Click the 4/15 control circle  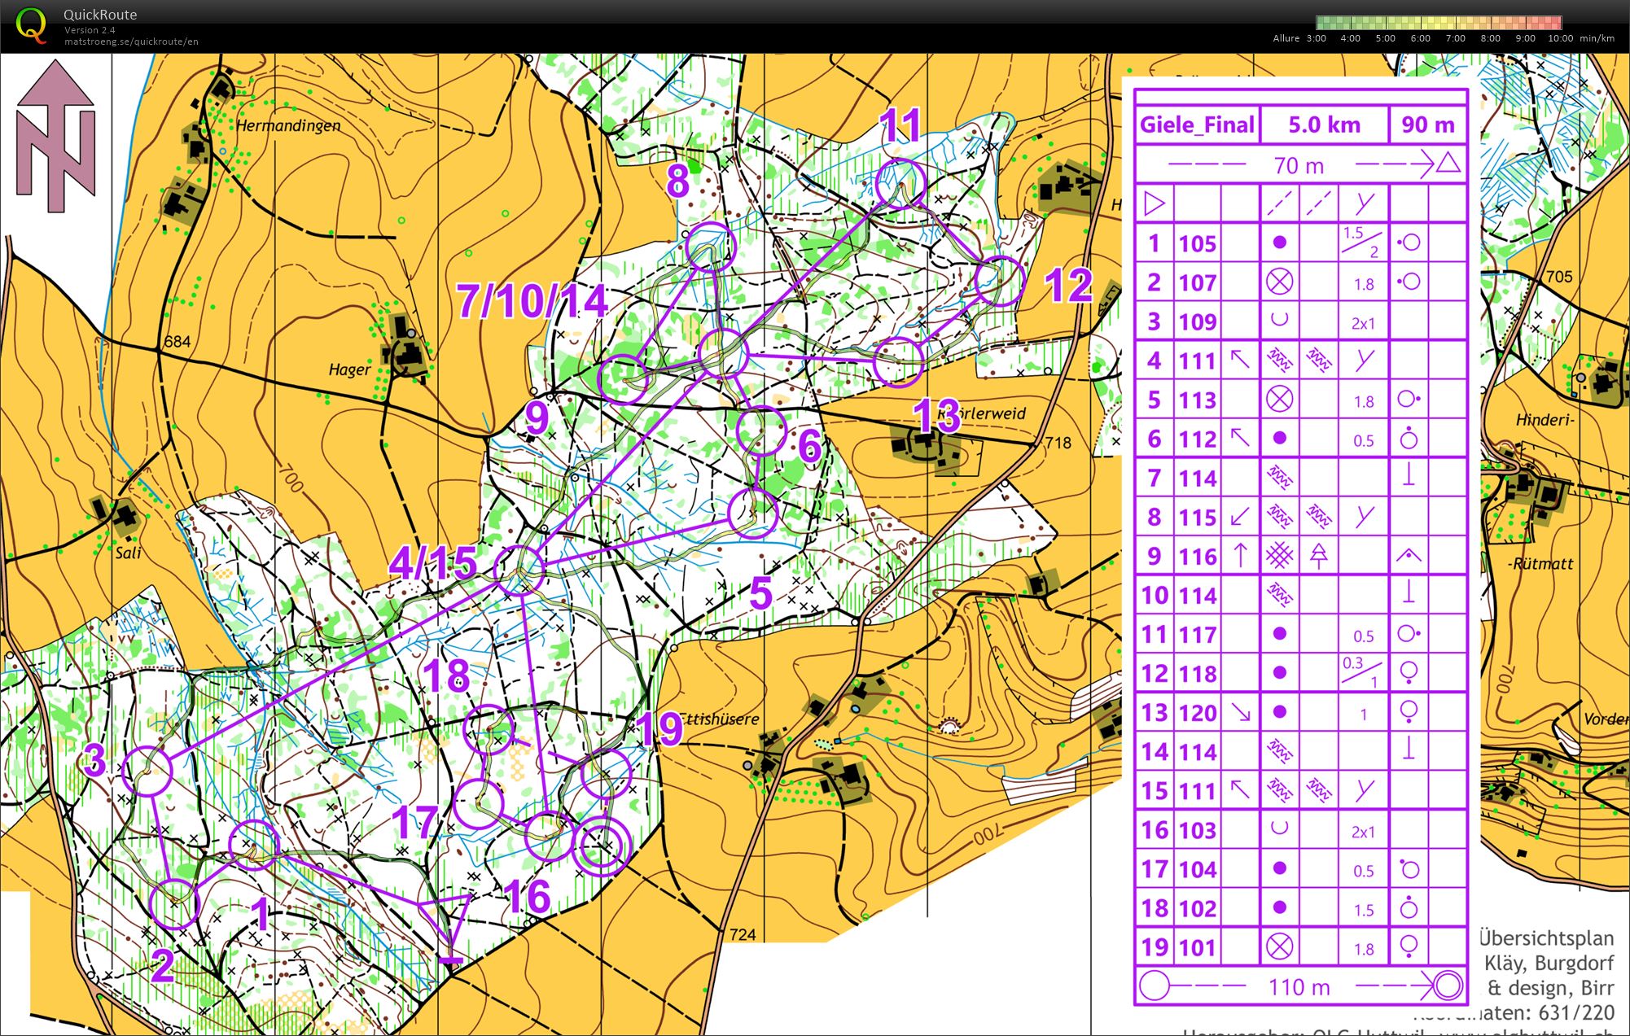click(519, 570)
